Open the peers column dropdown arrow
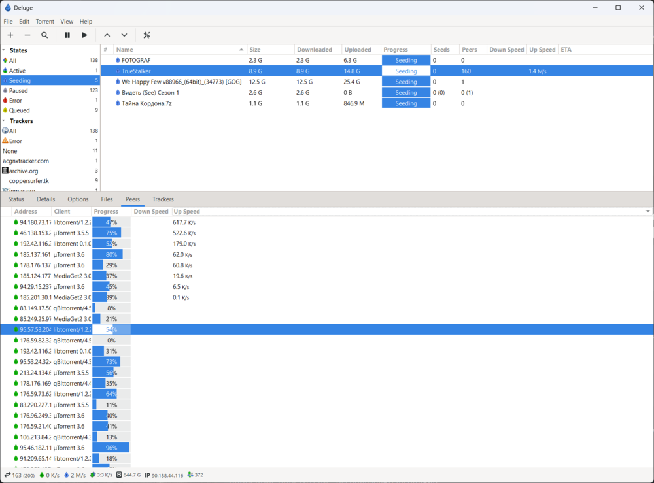Image resolution: width=654 pixels, height=483 pixels. (x=648, y=212)
